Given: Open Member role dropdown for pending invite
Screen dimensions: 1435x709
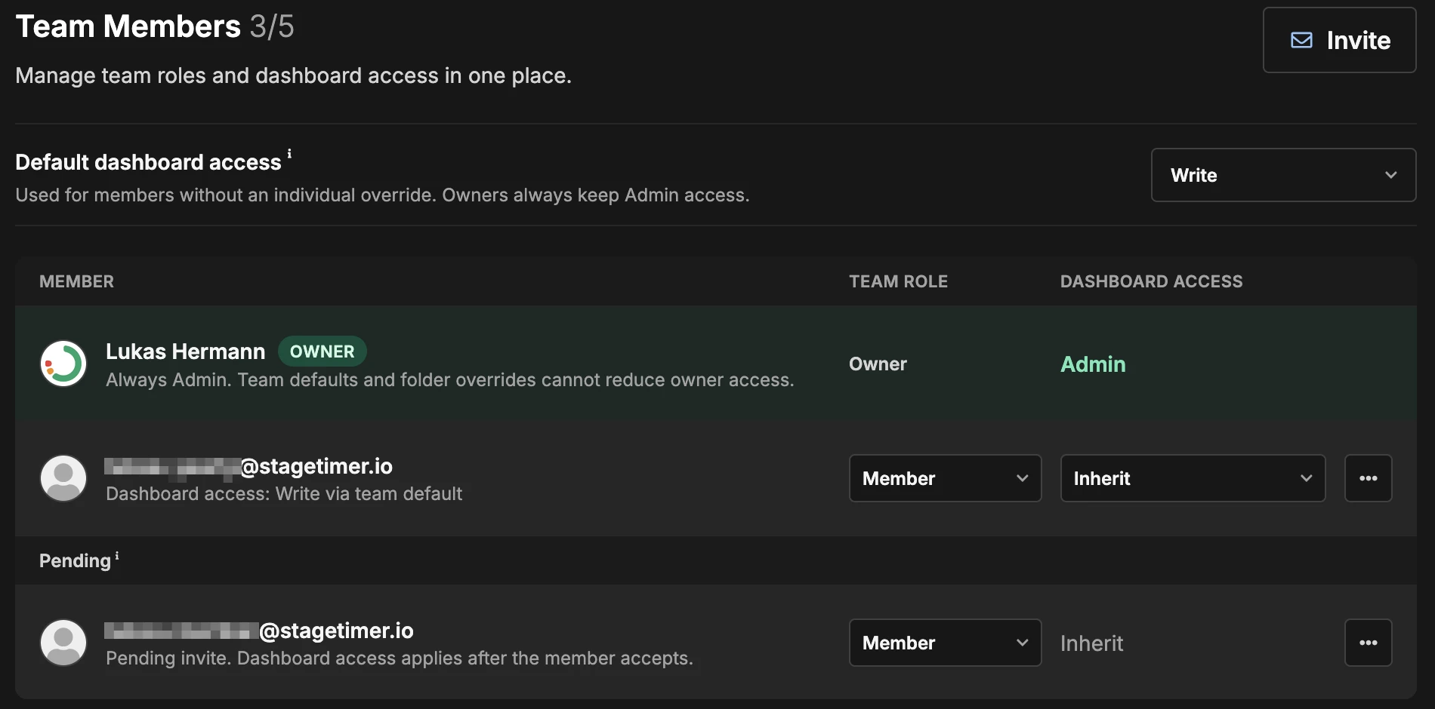Looking at the screenshot, I should [945, 643].
